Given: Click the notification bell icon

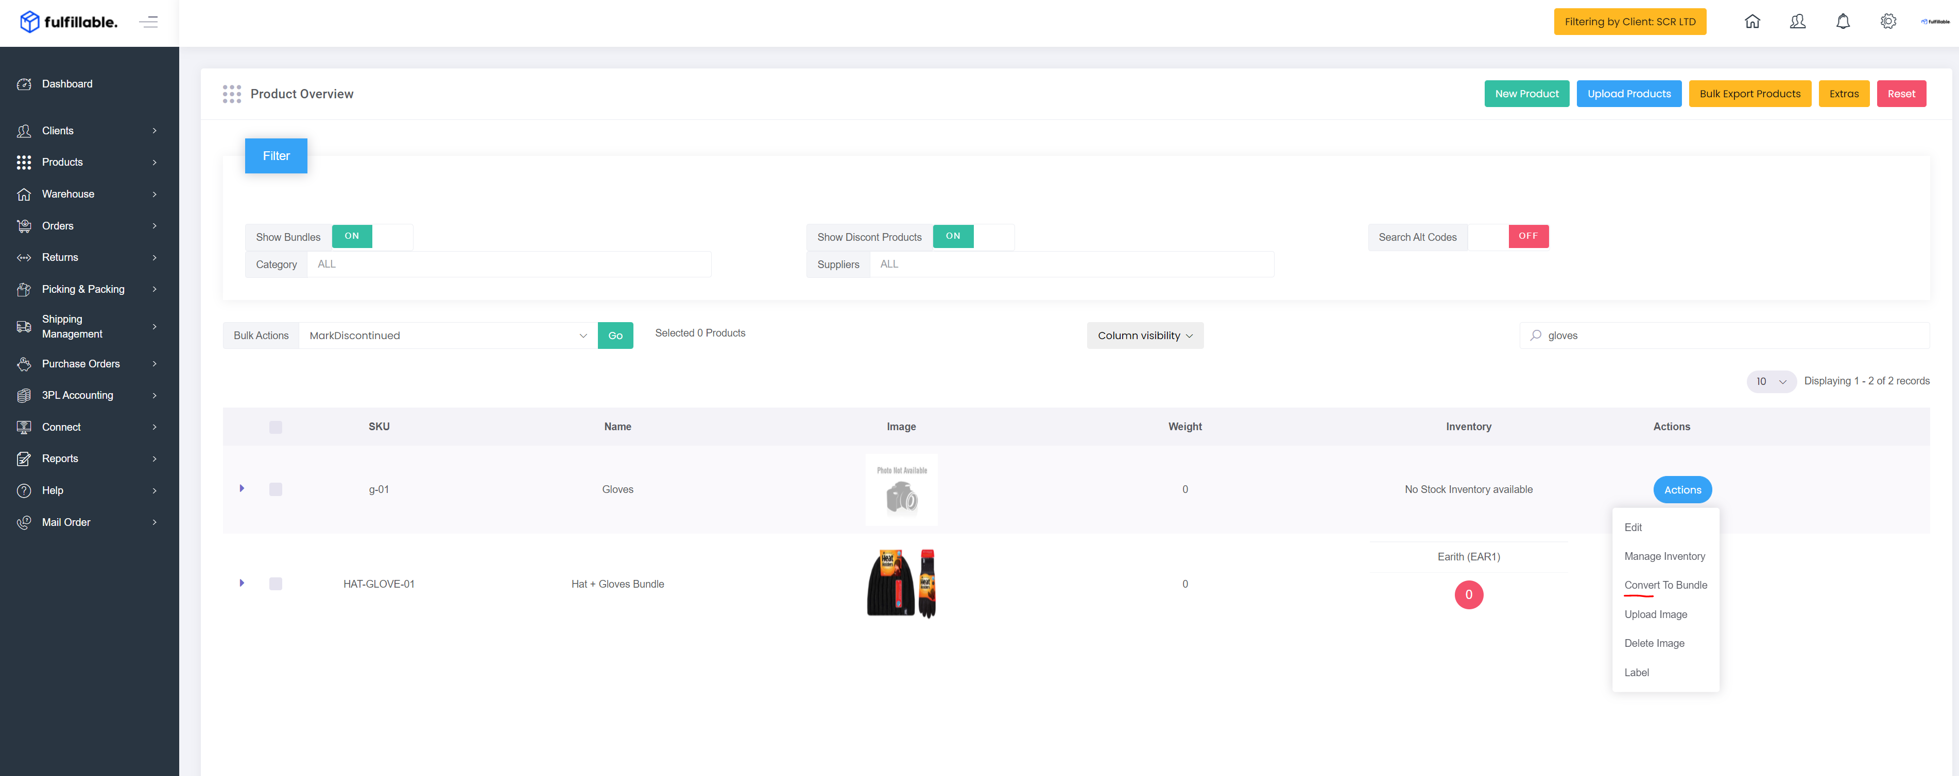Looking at the screenshot, I should tap(1843, 21).
